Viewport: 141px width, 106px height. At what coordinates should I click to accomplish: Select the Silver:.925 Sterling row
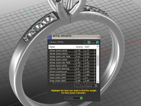(x=72, y=69)
